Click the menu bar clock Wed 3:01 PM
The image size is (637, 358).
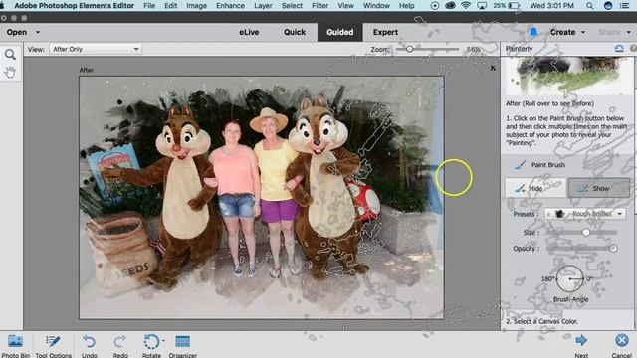pyautogui.click(x=551, y=6)
